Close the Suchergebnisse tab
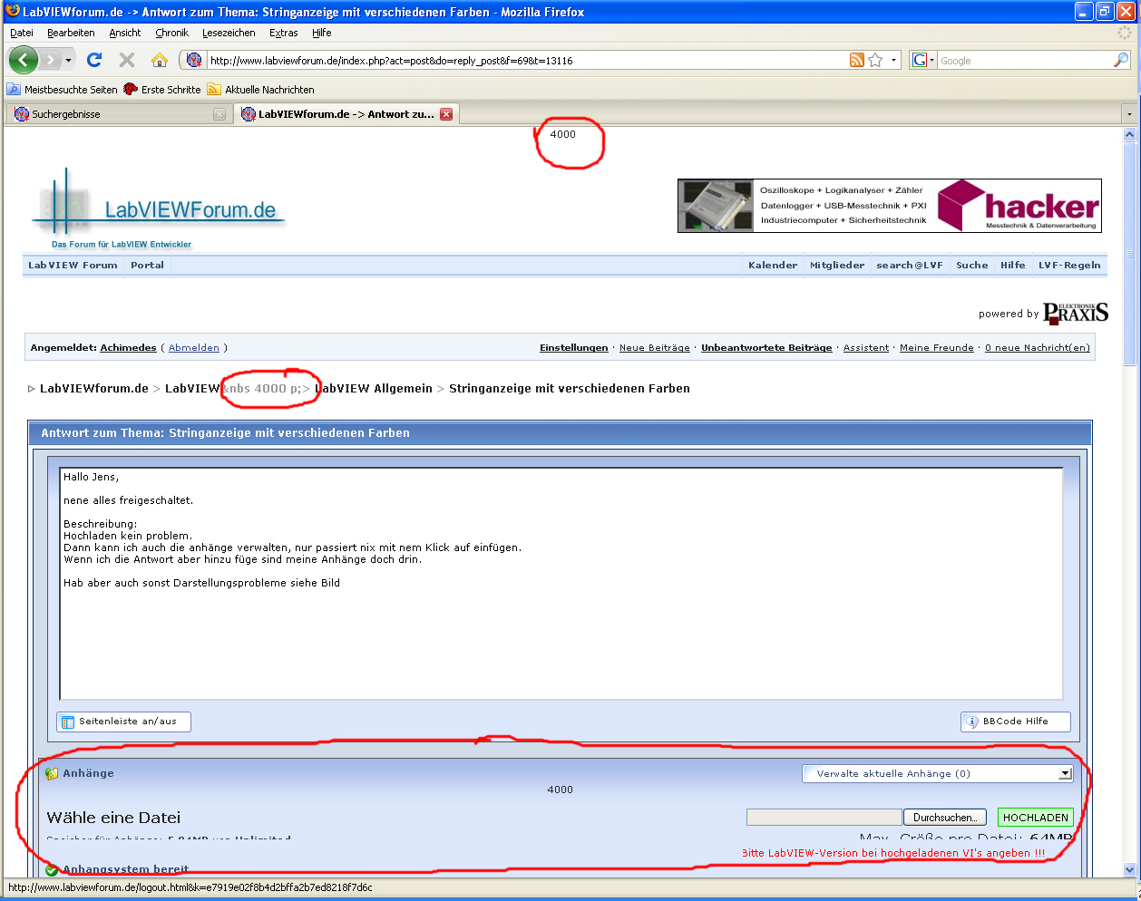Image resolution: width=1141 pixels, height=901 pixels. [x=219, y=114]
